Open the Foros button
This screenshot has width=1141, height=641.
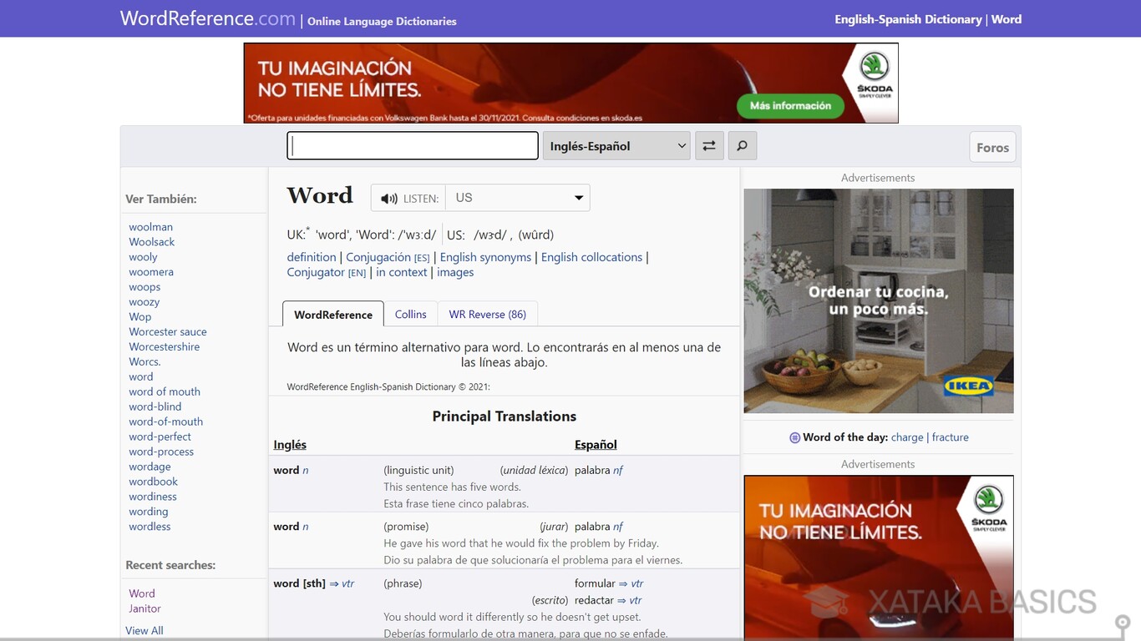click(x=992, y=147)
